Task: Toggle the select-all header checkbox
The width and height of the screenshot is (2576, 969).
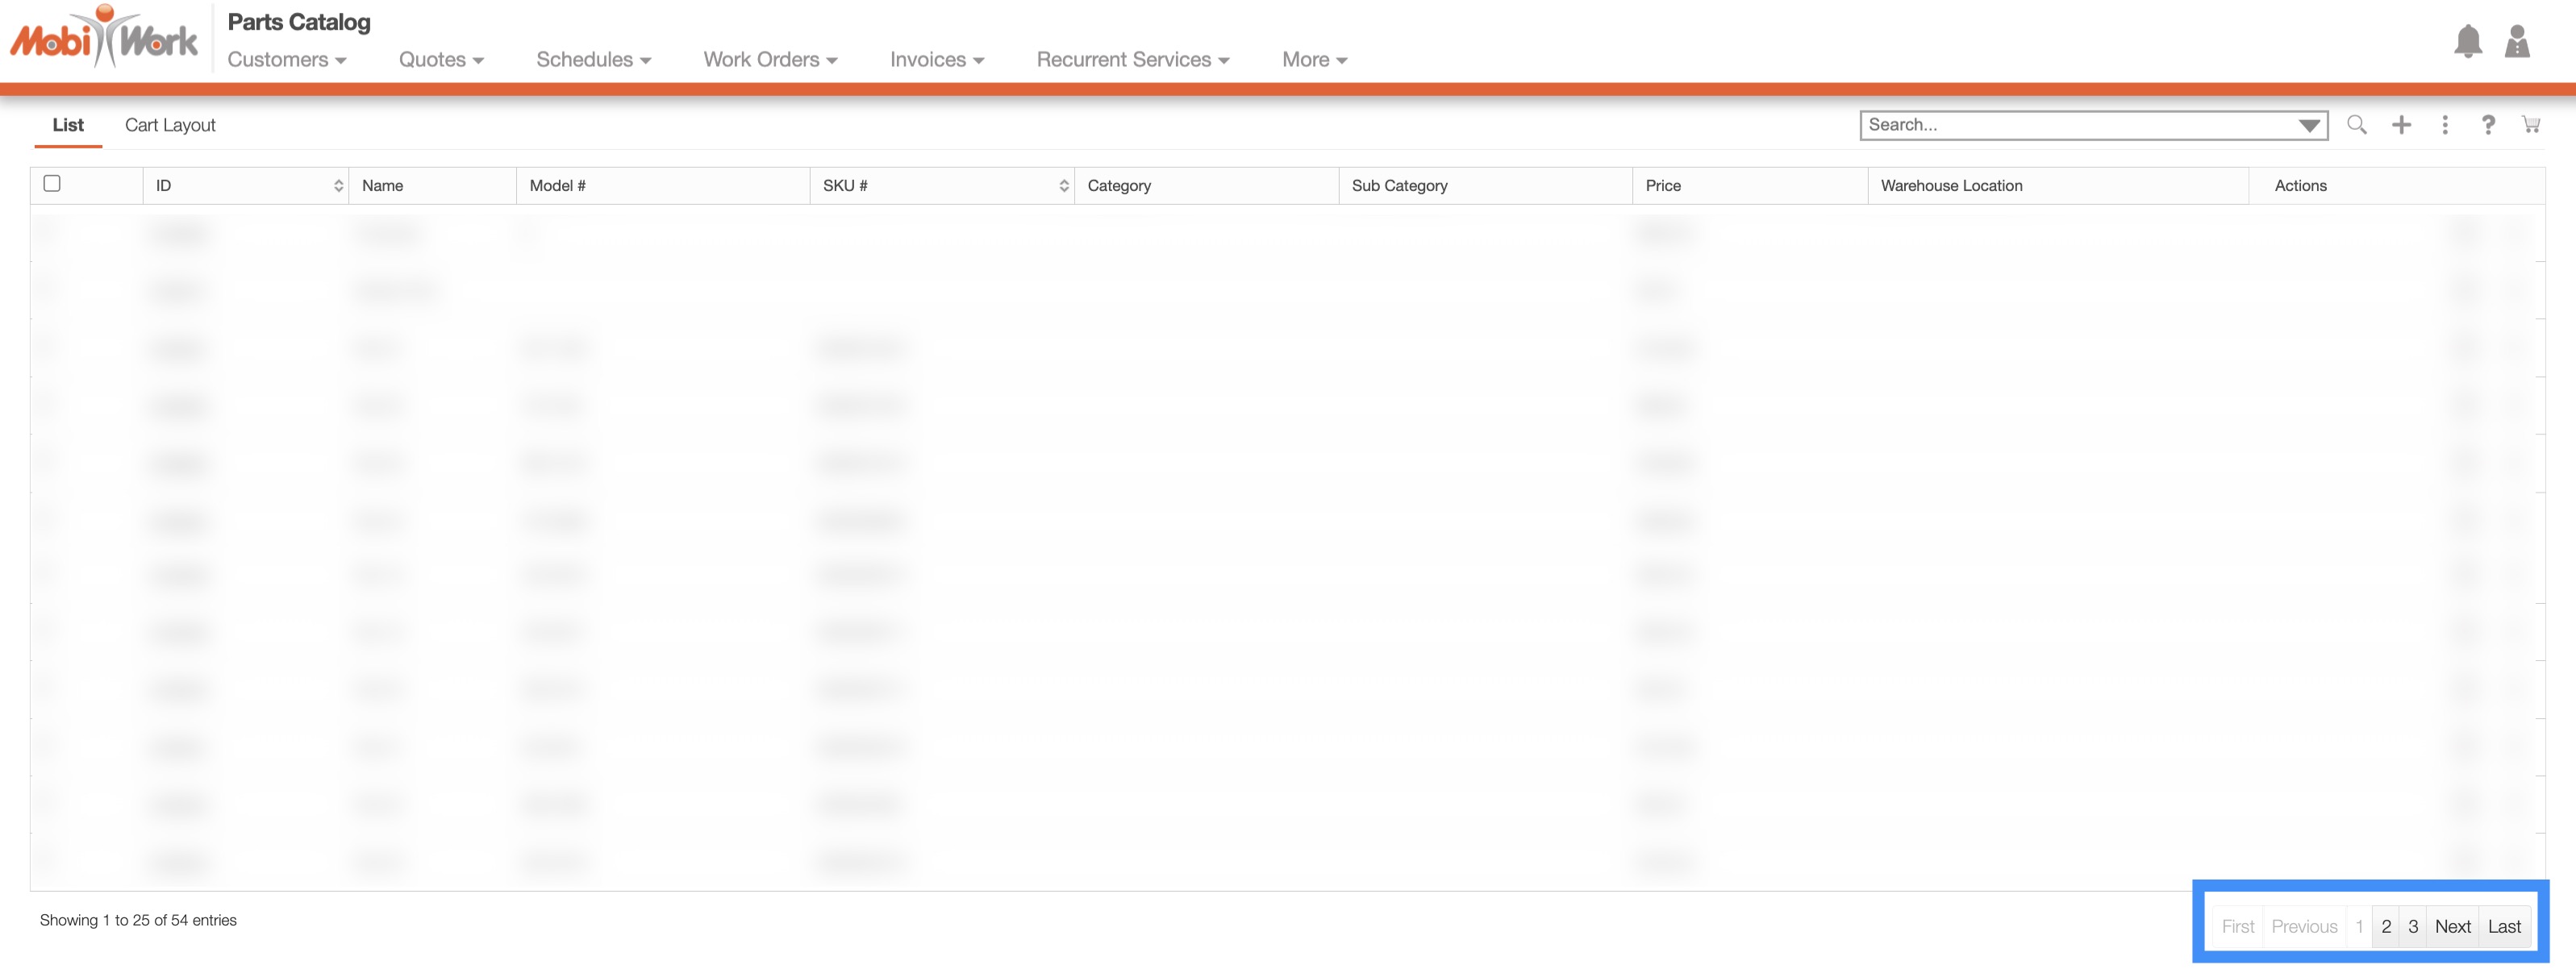Action: click(52, 184)
